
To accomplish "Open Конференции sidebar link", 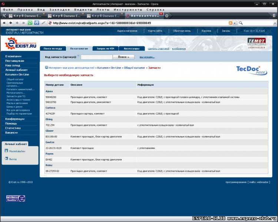I will [x=15, y=119].
